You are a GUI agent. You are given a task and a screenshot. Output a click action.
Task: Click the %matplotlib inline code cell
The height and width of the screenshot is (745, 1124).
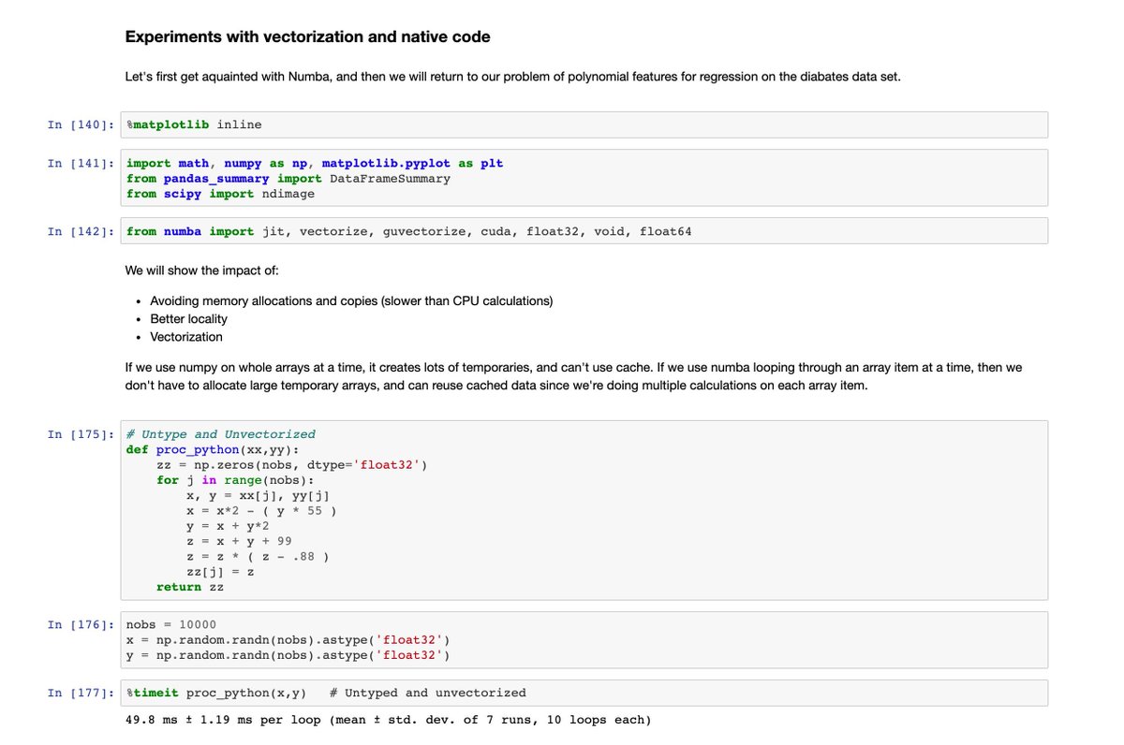[584, 124]
